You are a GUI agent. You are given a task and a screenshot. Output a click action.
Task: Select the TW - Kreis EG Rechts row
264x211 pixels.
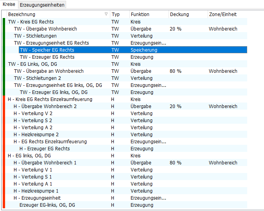click(x=31, y=22)
